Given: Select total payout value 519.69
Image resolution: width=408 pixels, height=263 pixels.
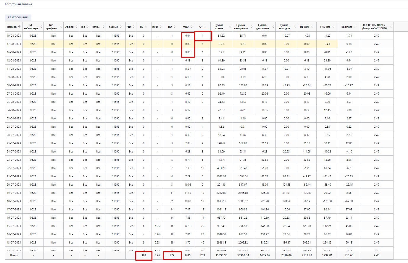Looking at the screenshot, I should pyautogui.click(x=349, y=255).
